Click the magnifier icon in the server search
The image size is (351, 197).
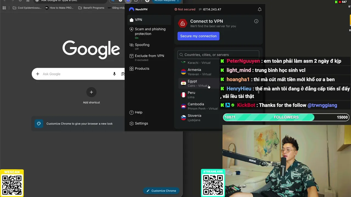(181, 55)
